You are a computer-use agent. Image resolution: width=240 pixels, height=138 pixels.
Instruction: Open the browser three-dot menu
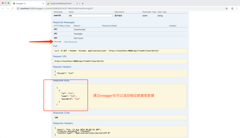(237, 8)
